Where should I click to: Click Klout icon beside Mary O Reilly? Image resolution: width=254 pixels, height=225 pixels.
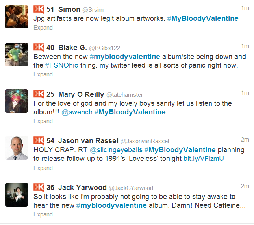39,94
